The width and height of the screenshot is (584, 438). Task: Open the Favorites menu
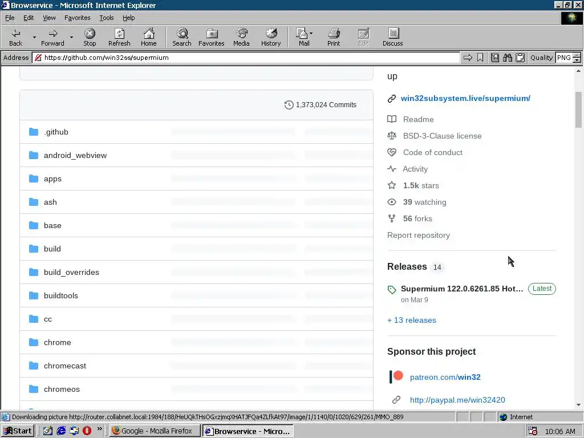point(77,18)
